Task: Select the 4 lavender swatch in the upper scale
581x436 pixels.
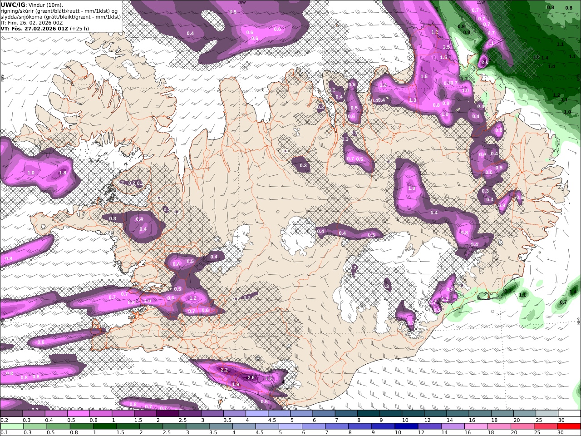Action: pyautogui.click(x=256, y=414)
